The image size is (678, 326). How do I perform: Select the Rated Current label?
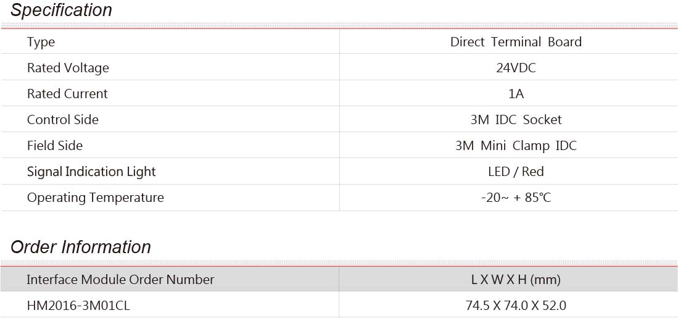pos(67,94)
